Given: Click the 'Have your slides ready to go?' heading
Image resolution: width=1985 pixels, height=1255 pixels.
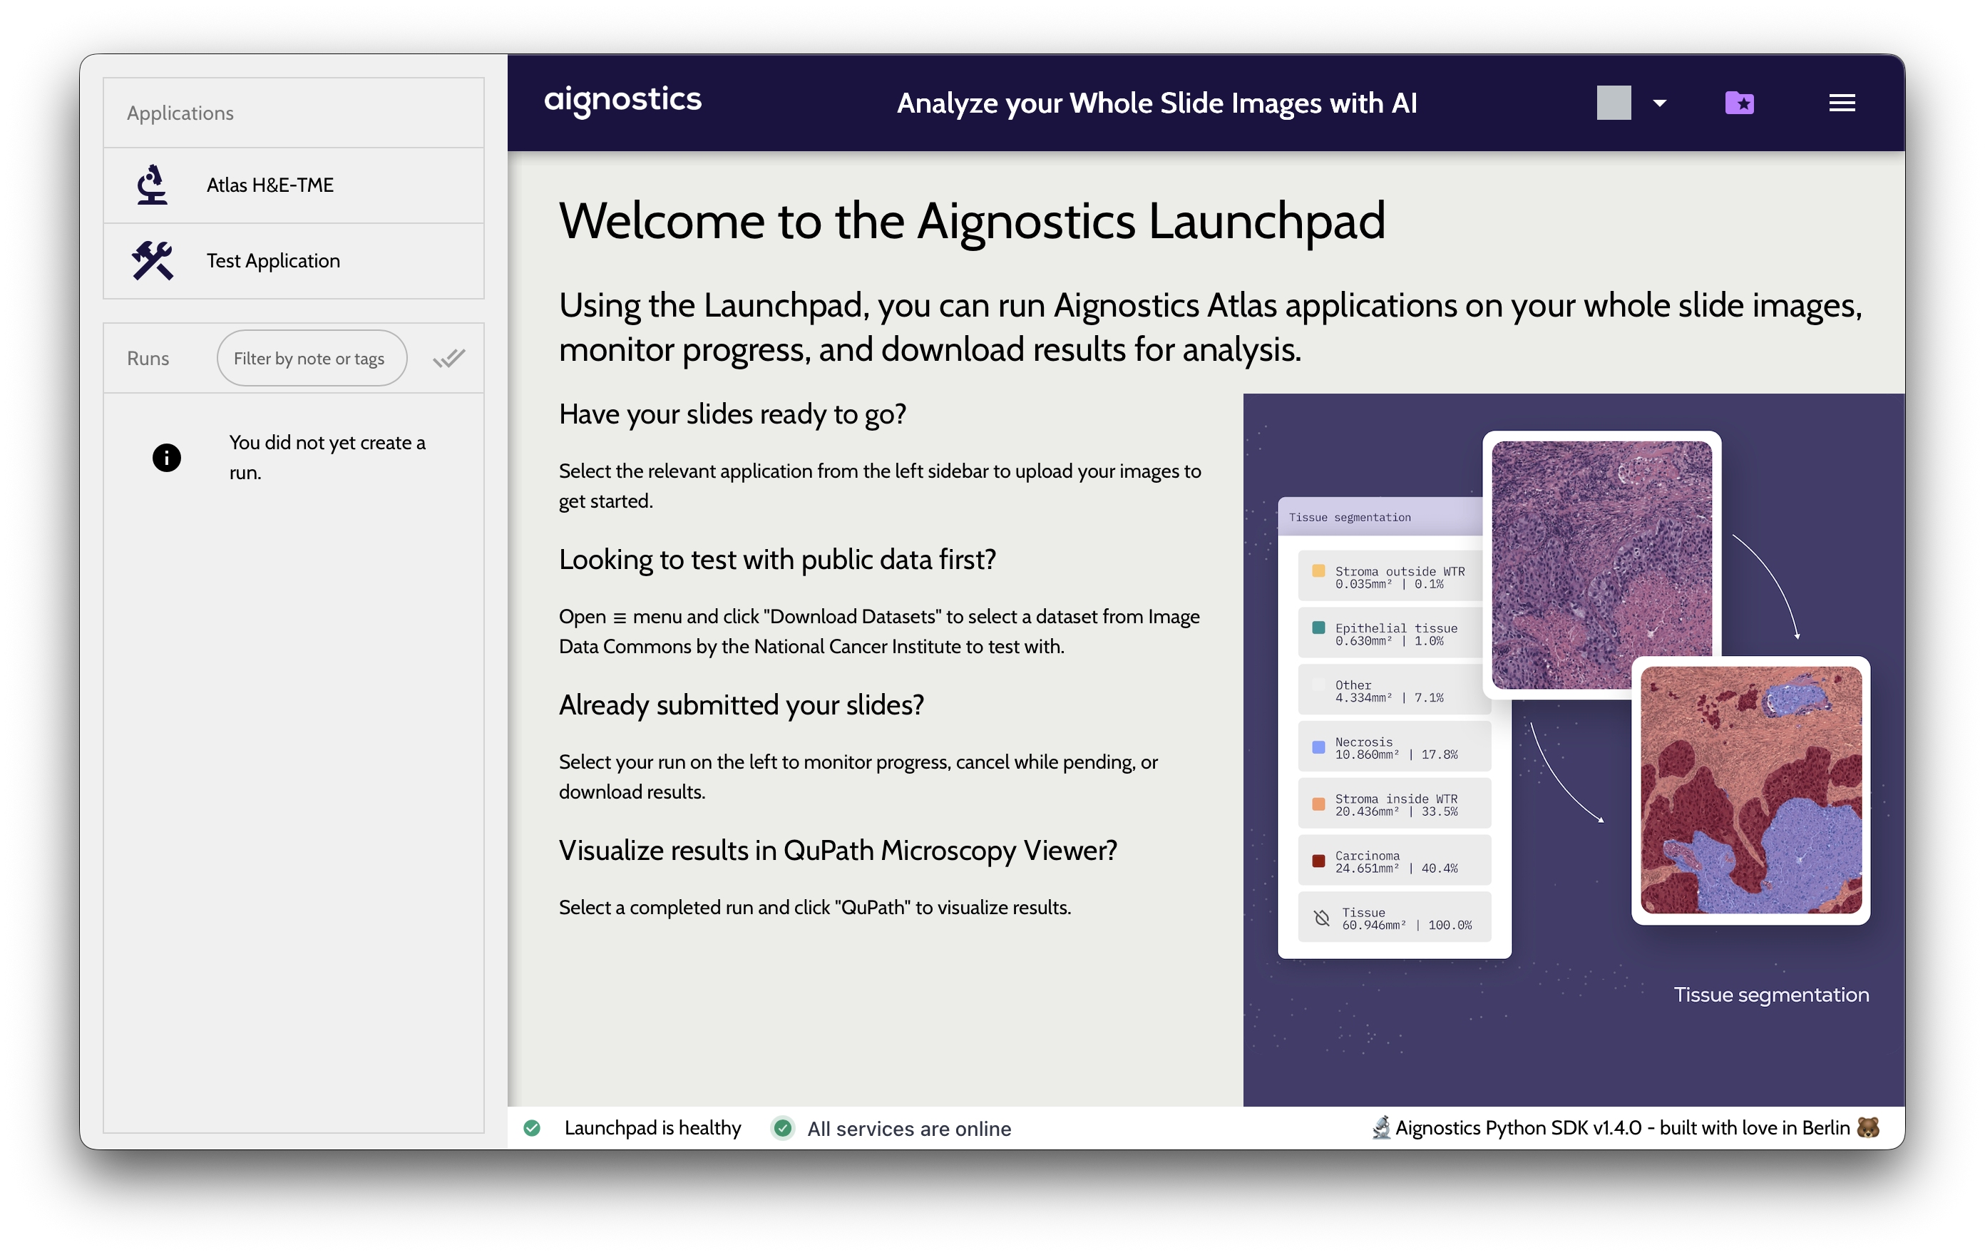Looking at the screenshot, I should pos(732,414).
